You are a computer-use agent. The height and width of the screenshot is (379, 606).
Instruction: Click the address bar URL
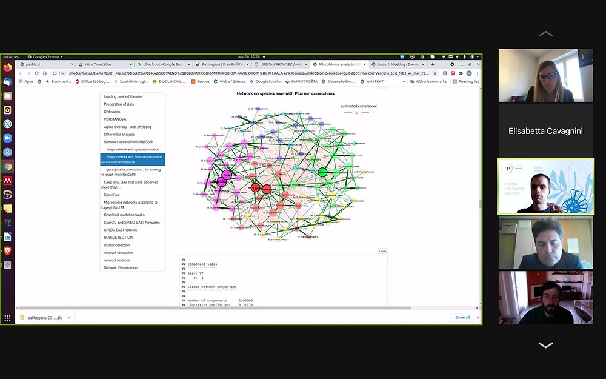click(x=248, y=73)
